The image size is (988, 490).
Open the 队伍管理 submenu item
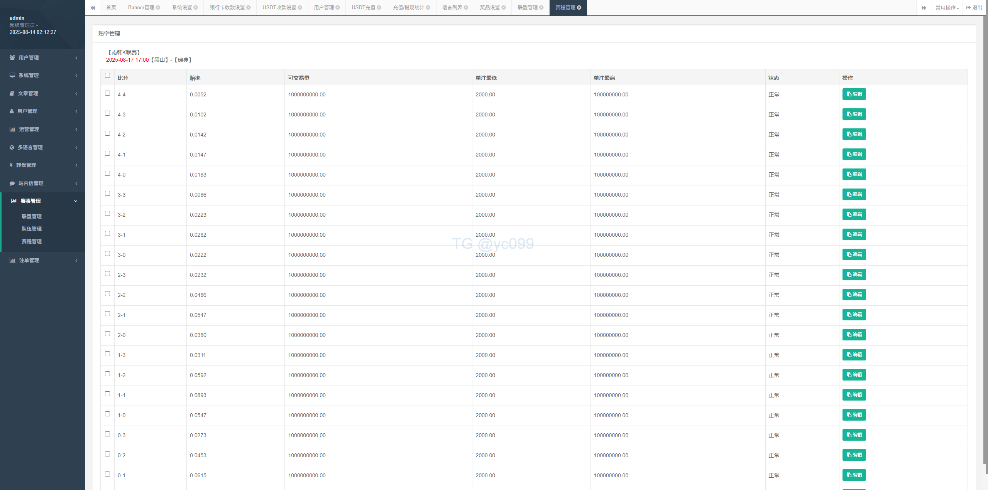point(32,229)
